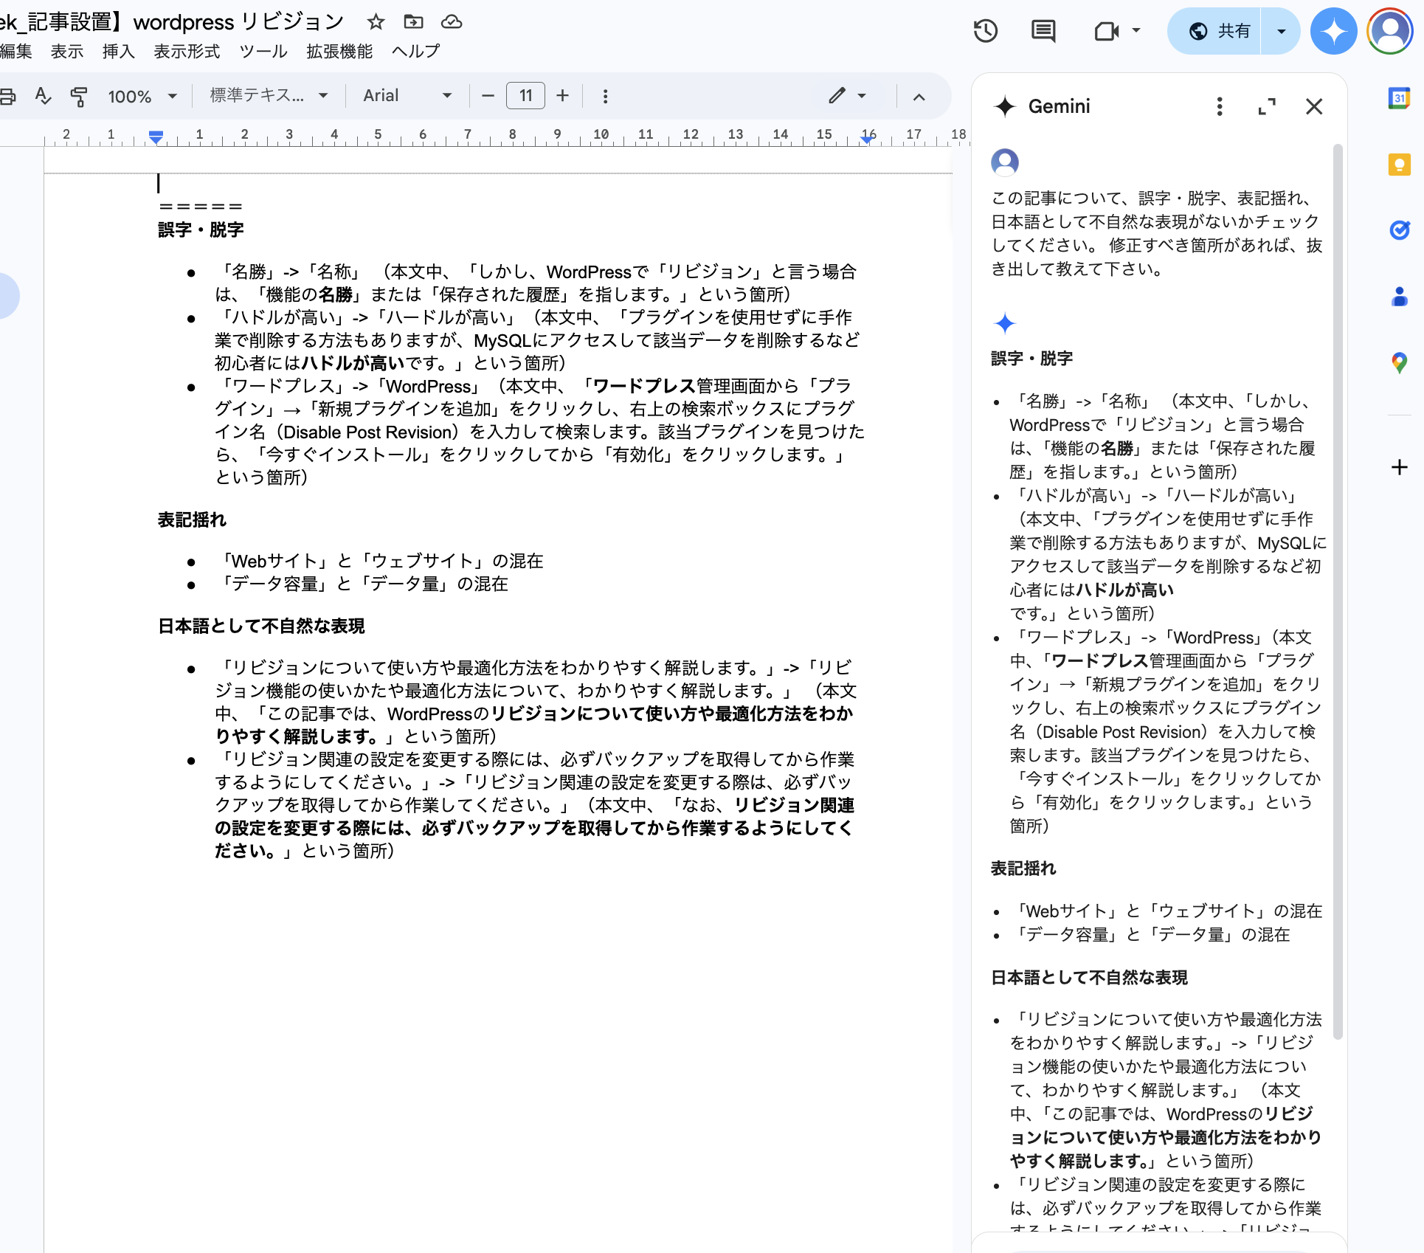Click the 表記揺れ heading in Gemini panel
The height and width of the screenshot is (1253, 1424).
pos(1023,869)
